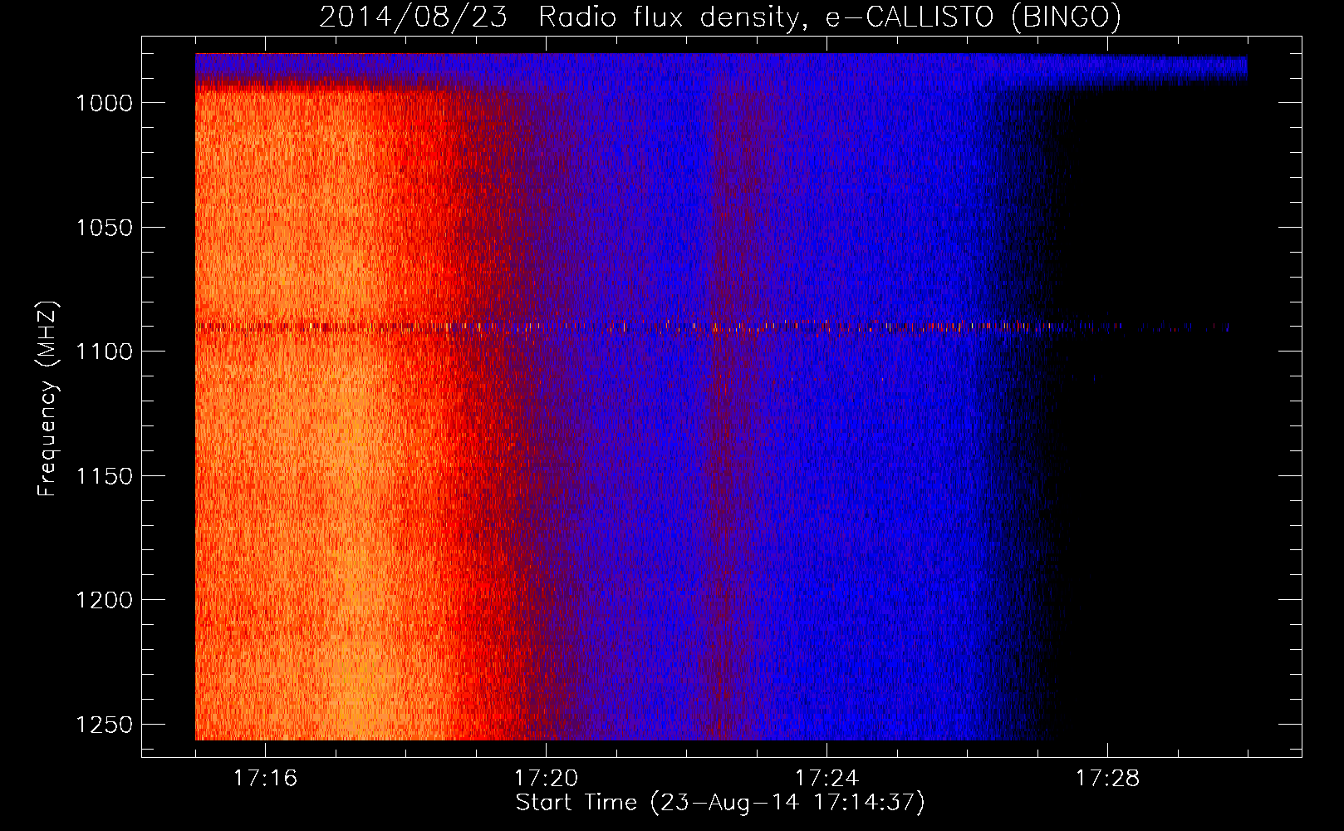Viewport: 1344px width, 831px height.
Task: Click the 'Start Time (23-Aug-14 17:14:37)' label
Action: coord(720,803)
